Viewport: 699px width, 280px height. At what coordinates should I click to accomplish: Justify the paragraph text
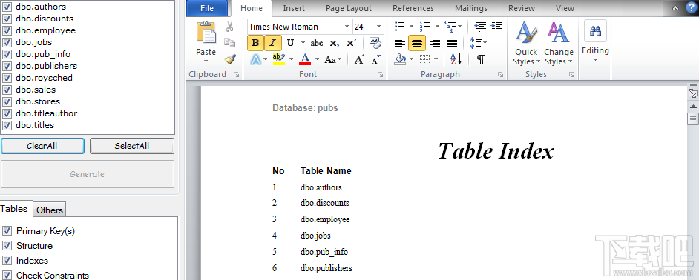pyautogui.click(x=452, y=43)
